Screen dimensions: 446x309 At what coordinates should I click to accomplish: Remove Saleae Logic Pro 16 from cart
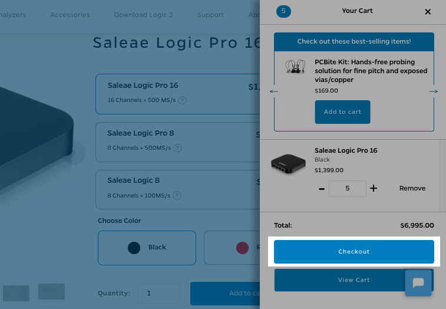coord(412,189)
